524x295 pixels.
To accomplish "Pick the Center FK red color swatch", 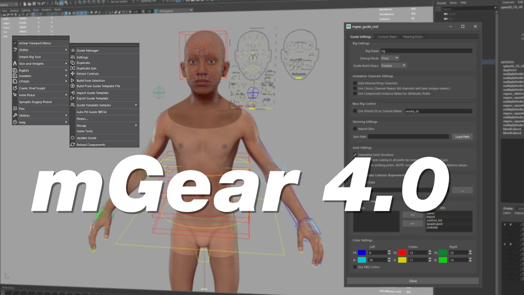I will click(402, 253).
